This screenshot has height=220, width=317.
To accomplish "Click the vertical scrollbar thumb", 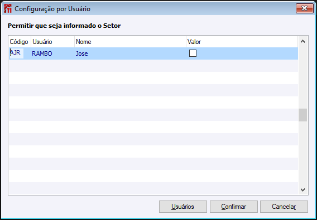I will coord(302,115).
